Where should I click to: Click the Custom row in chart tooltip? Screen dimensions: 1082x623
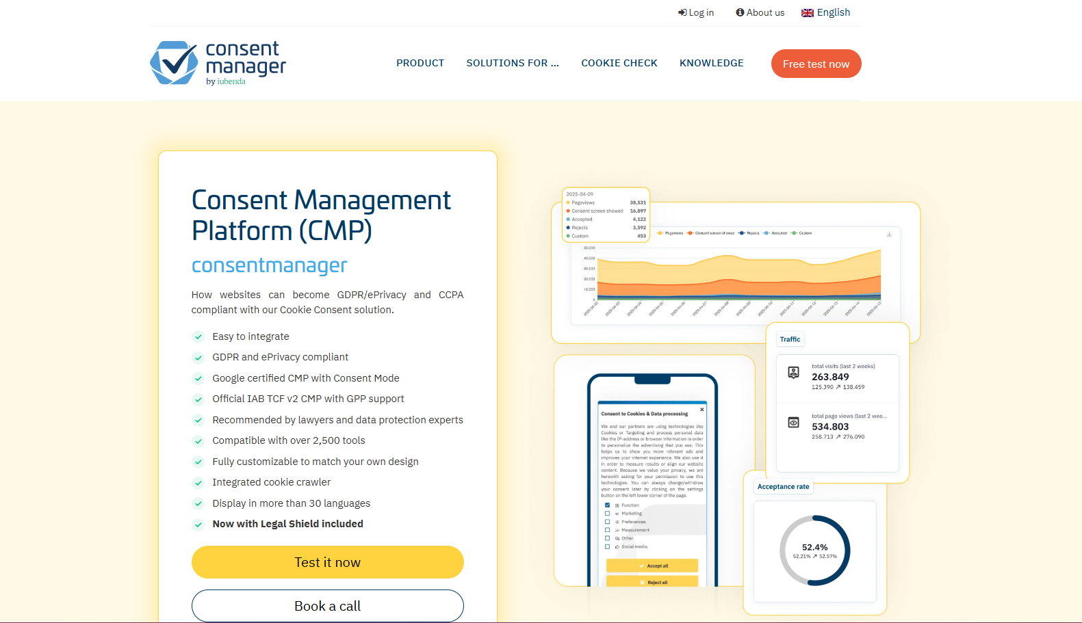point(606,236)
